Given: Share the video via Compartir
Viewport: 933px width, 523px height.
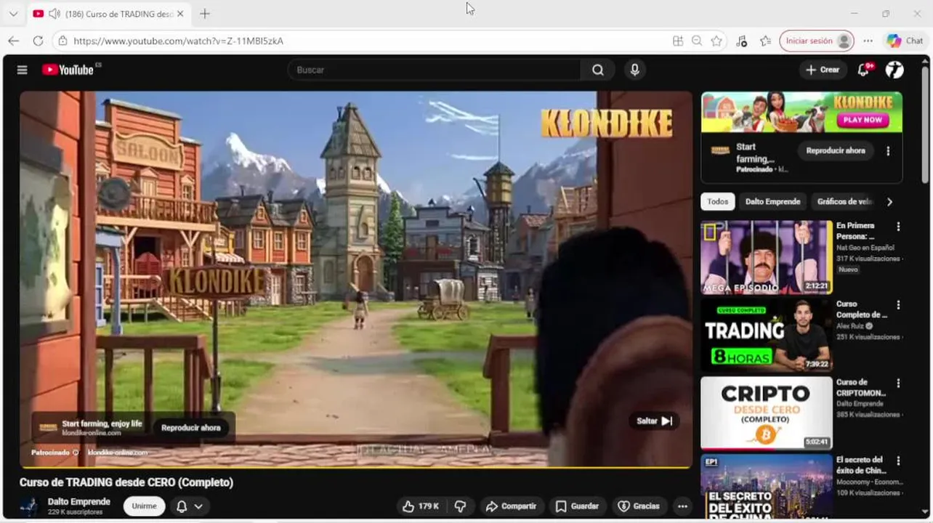Looking at the screenshot, I should 511,506.
